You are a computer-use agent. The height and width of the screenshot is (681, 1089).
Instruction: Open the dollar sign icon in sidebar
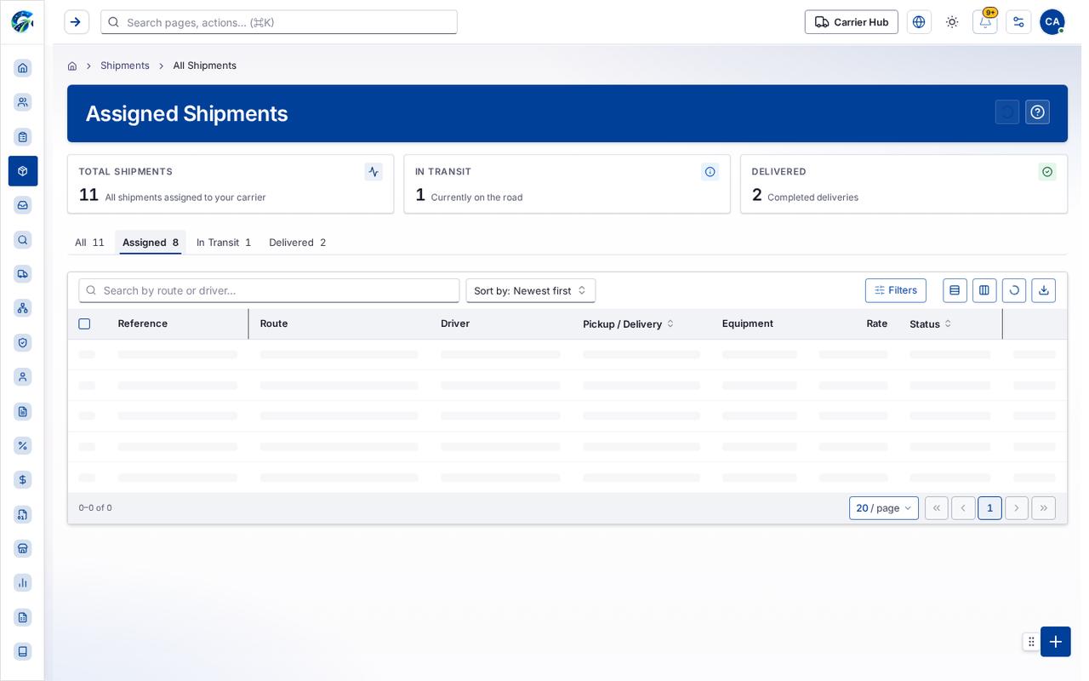tap(23, 479)
